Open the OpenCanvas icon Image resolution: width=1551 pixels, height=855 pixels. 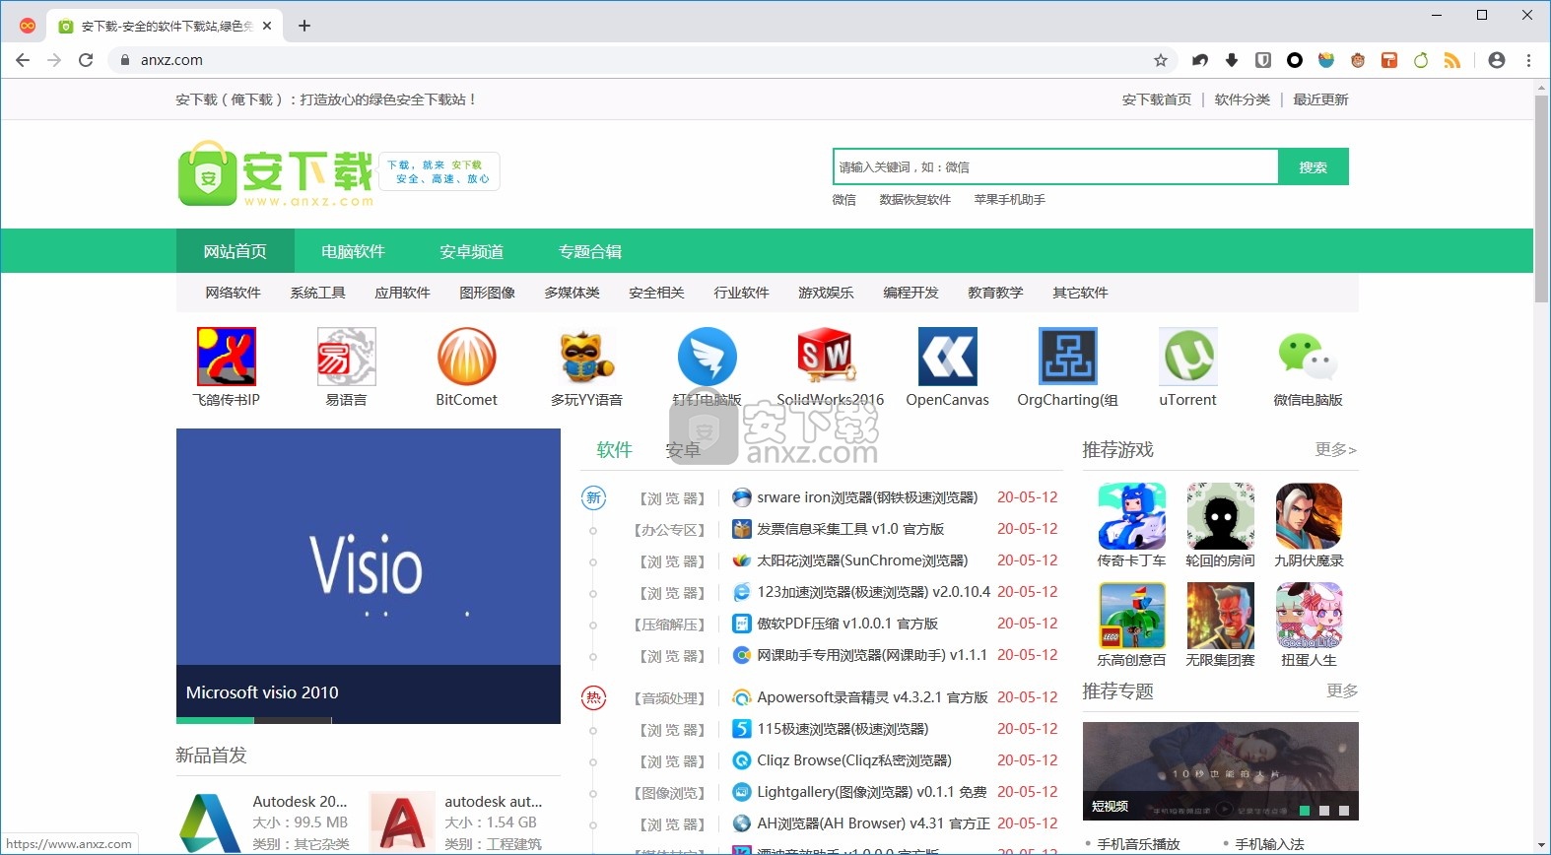[948, 357]
